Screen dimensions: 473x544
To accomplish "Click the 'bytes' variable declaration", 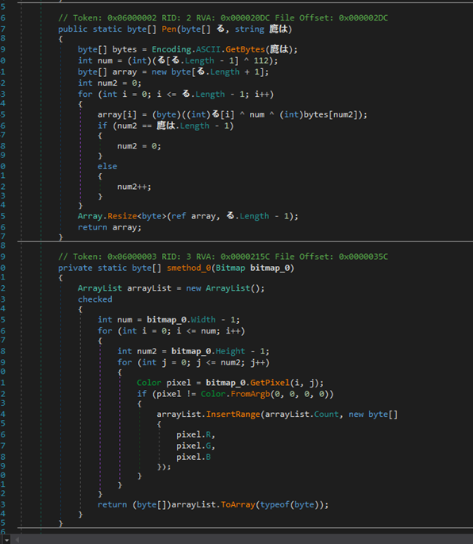I will [x=125, y=49].
